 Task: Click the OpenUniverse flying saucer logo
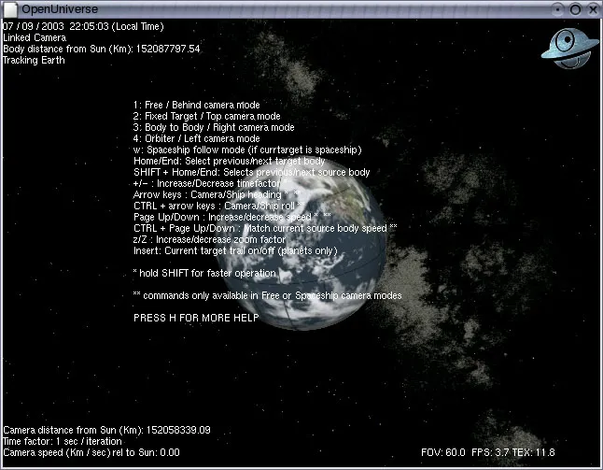(x=570, y=48)
